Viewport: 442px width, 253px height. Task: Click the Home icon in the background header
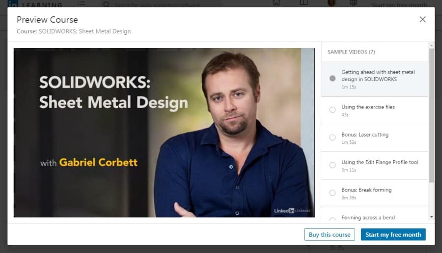(276, 3)
